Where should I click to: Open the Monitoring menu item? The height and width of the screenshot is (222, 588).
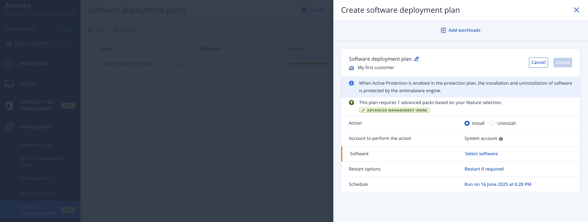34,64
